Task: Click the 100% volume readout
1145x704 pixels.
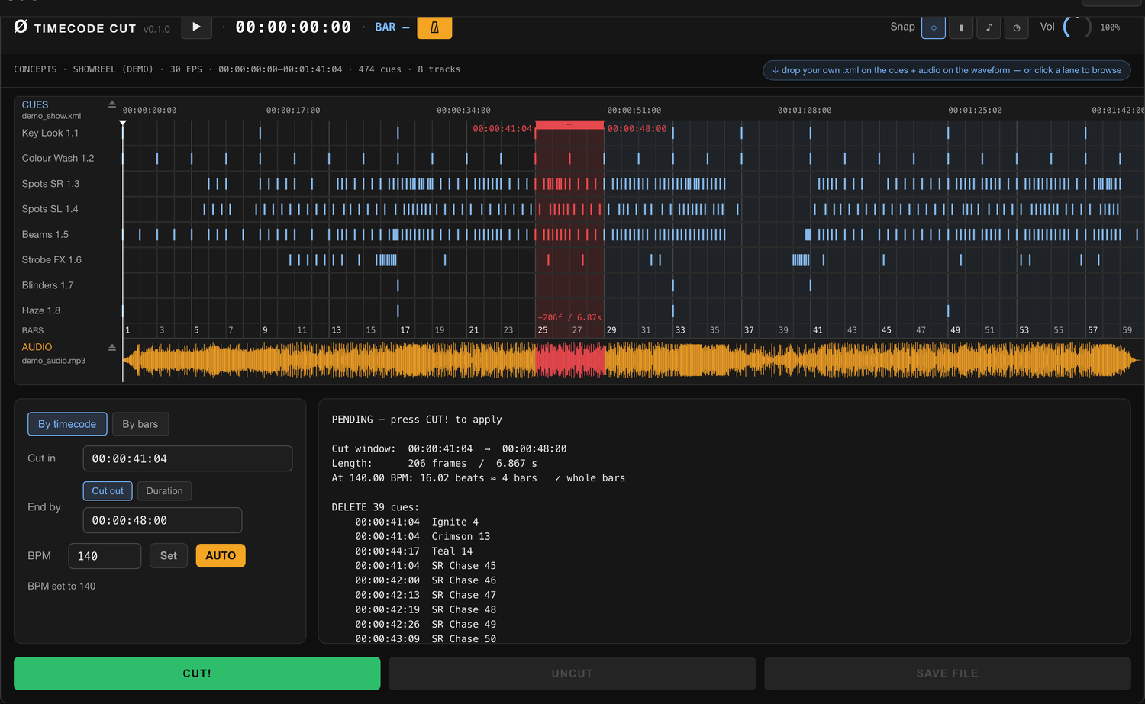Action: 1110,27
